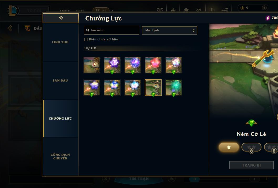
Task: Click the magnifier search icon
Action: 87,30
